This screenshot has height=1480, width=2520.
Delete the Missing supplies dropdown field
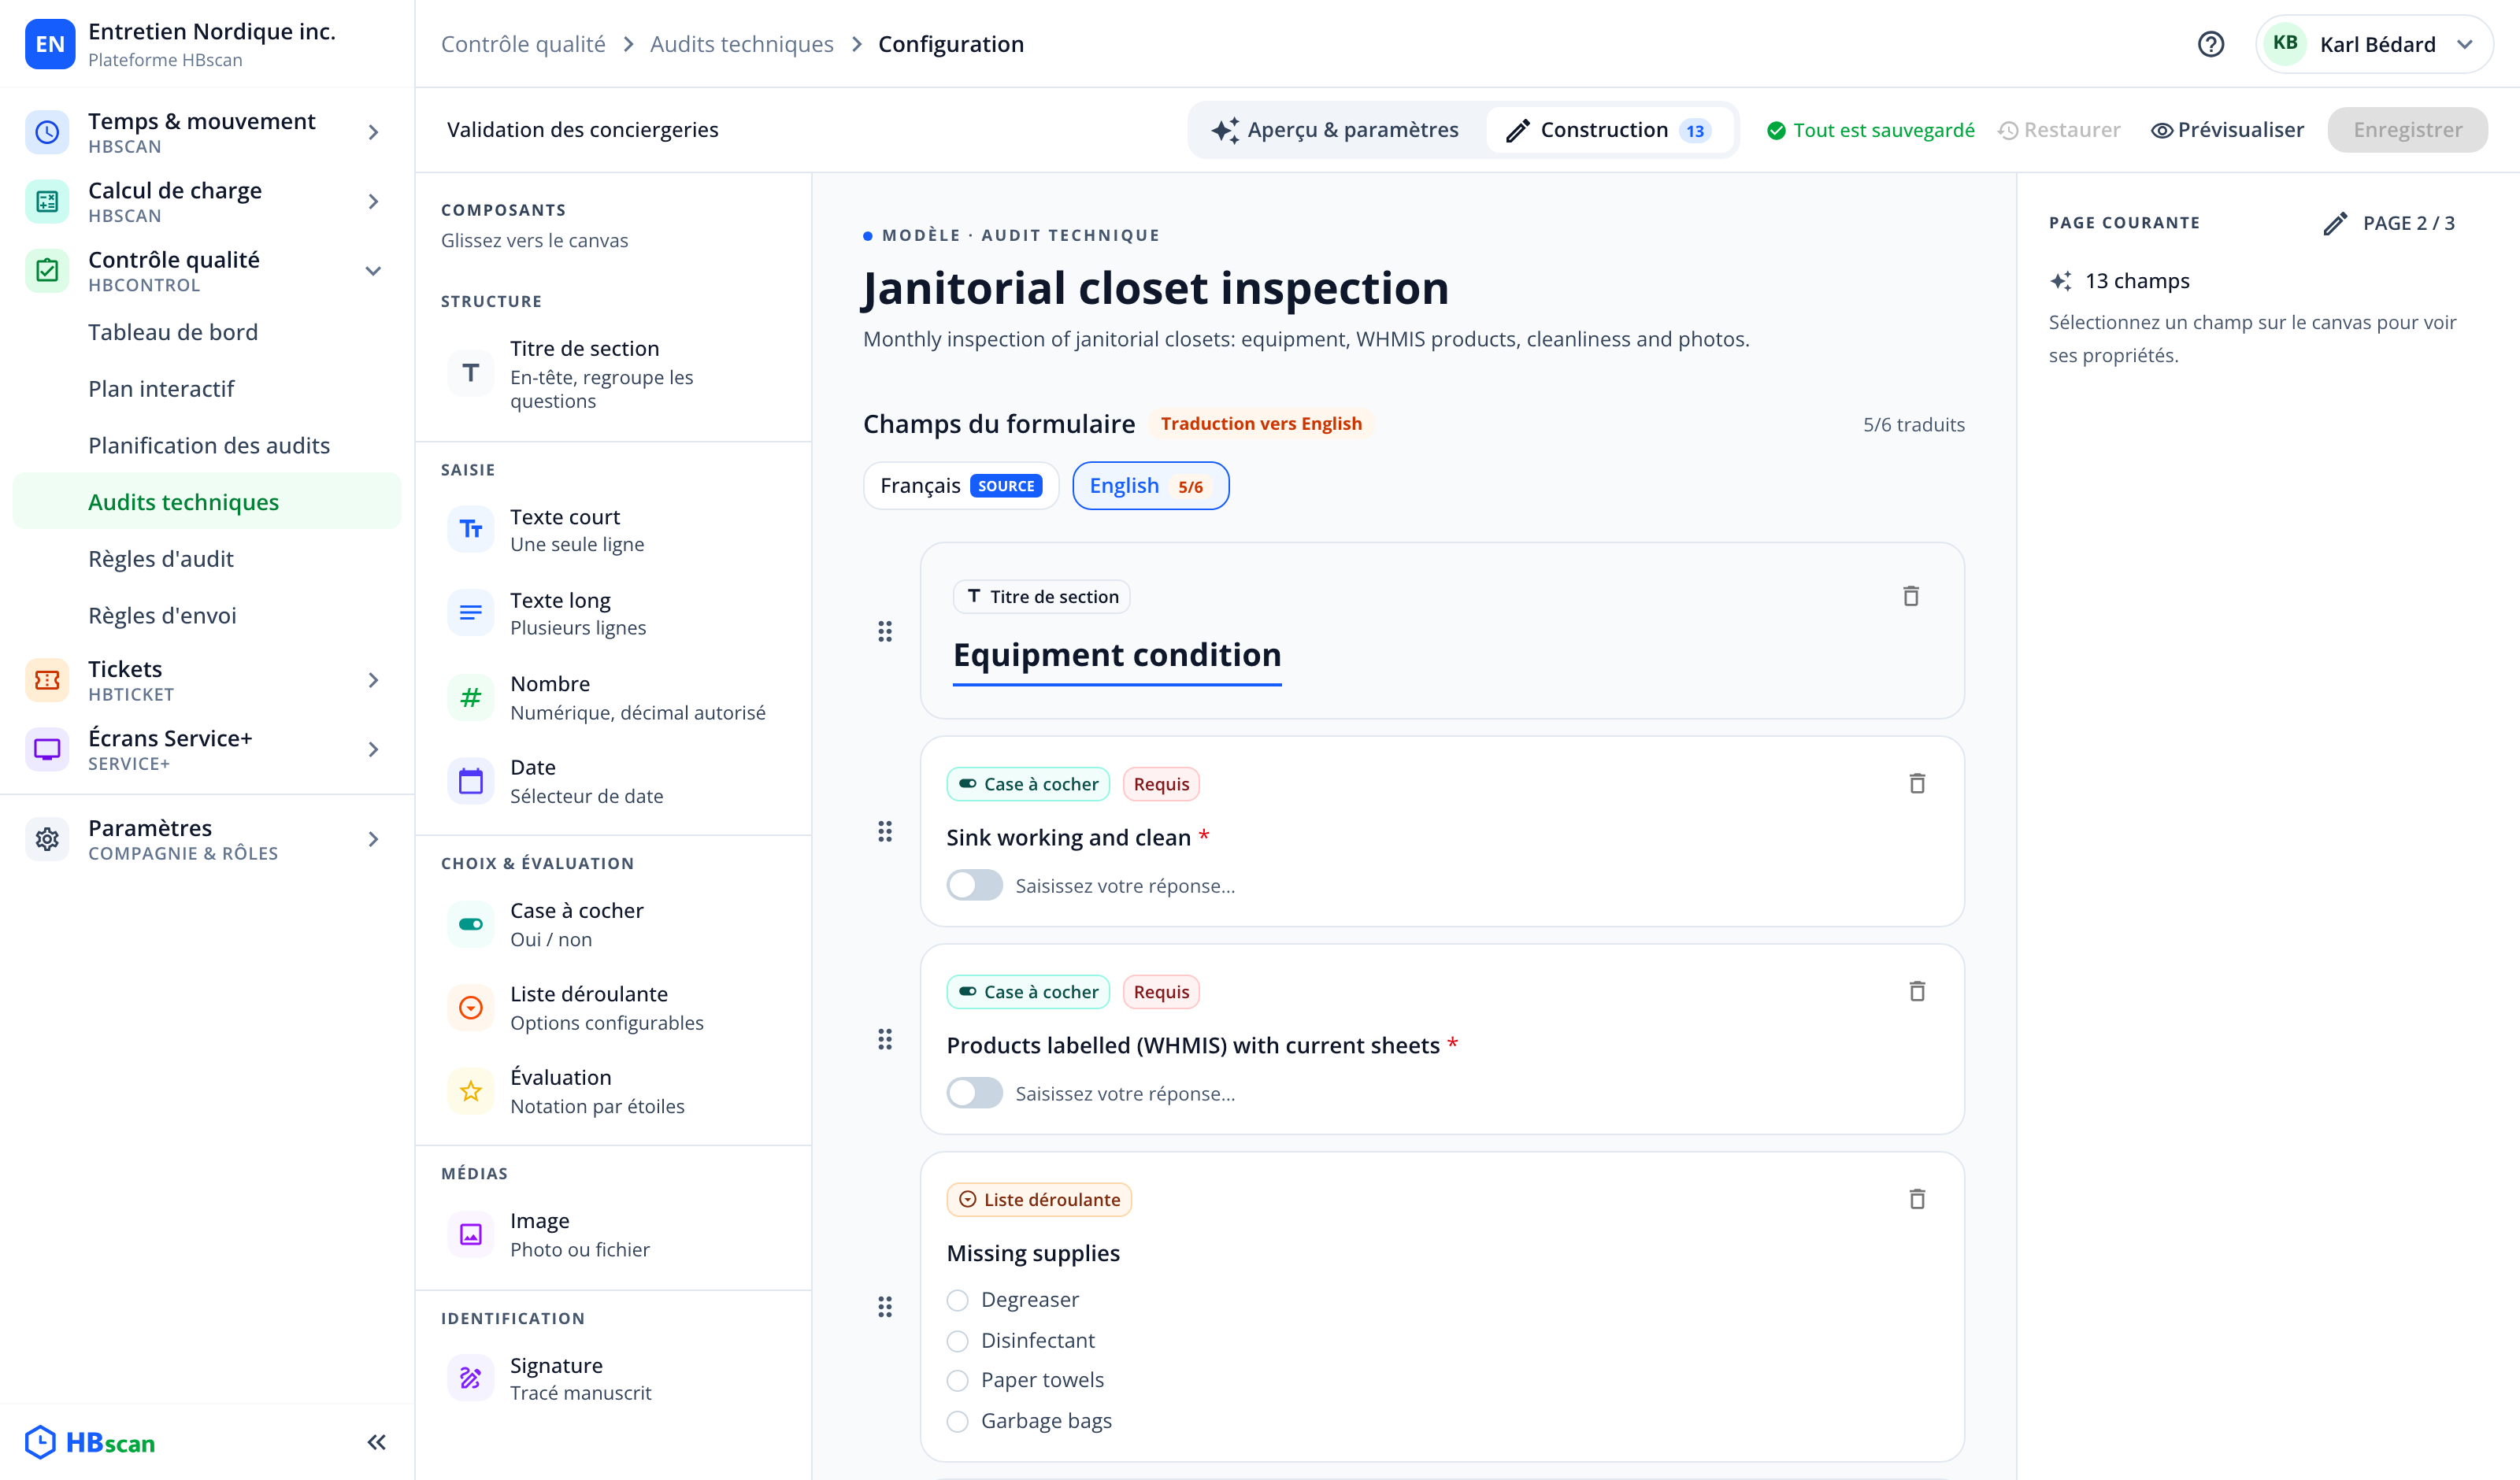[1917, 1200]
